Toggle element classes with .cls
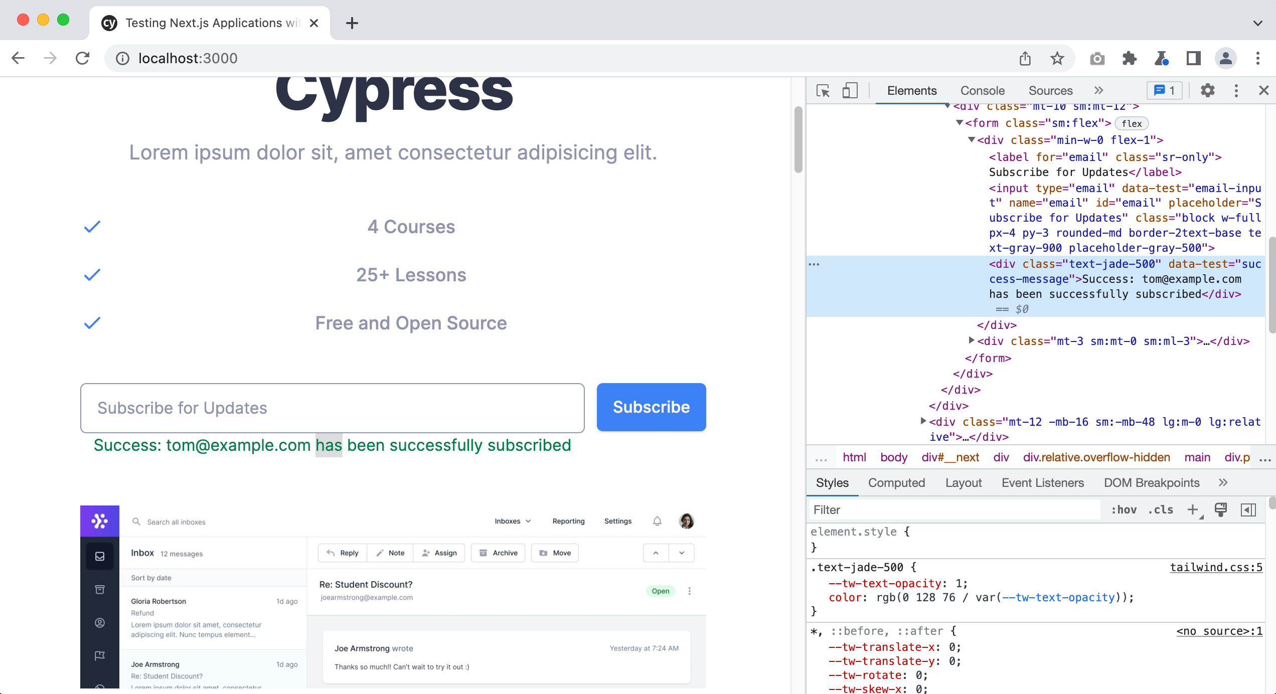This screenshot has height=694, width=1276. (1160, 509)
